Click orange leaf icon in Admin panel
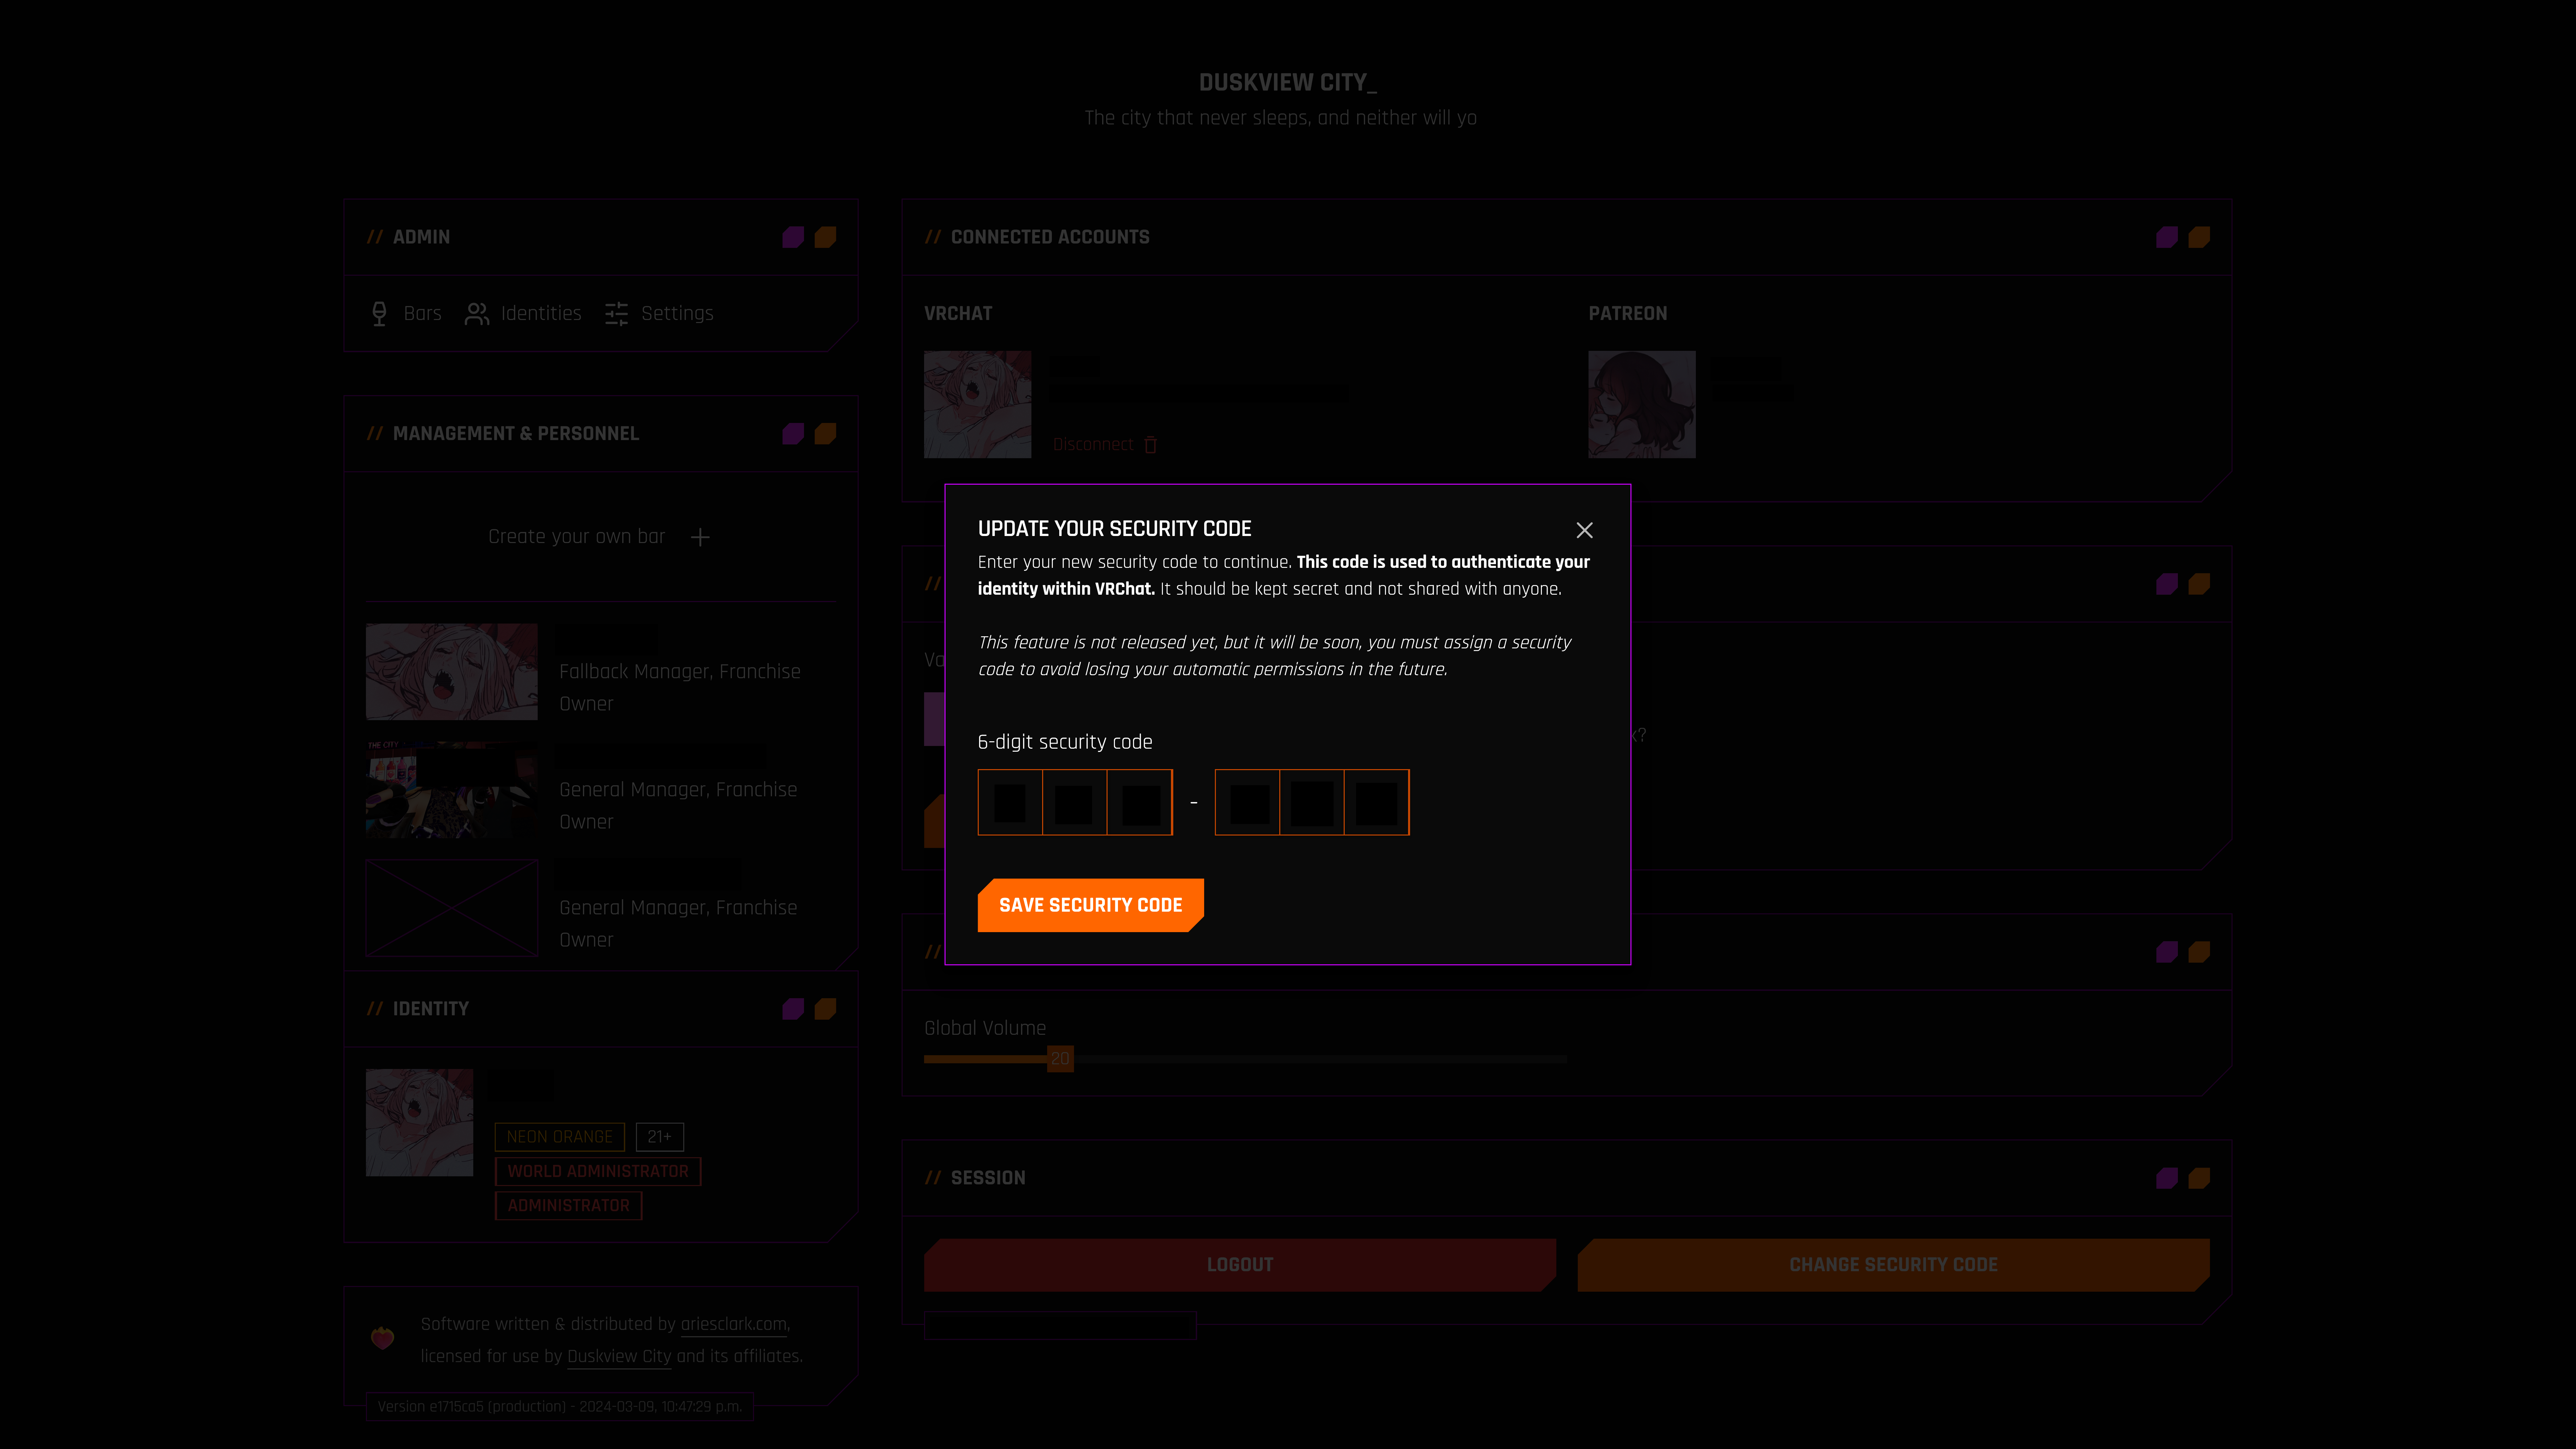 825,237
